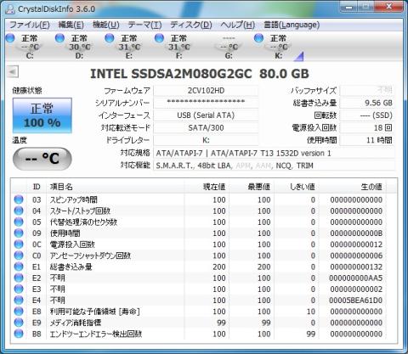This screenshot has height=354, width=408.
Task: Click the status icon of row 05
Action: point(19,222)
